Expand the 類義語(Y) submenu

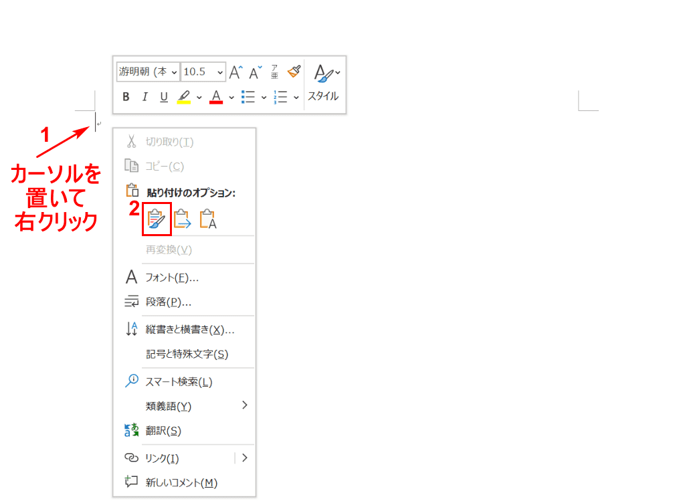point(244,405)
